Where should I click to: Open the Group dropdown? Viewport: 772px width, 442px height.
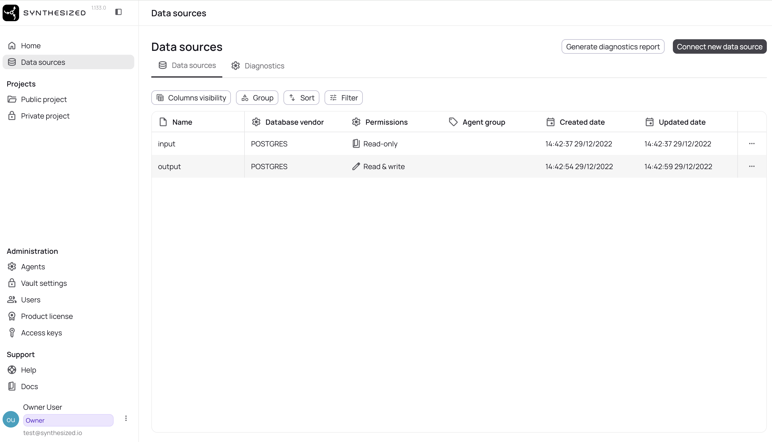[x=257, y=97]
